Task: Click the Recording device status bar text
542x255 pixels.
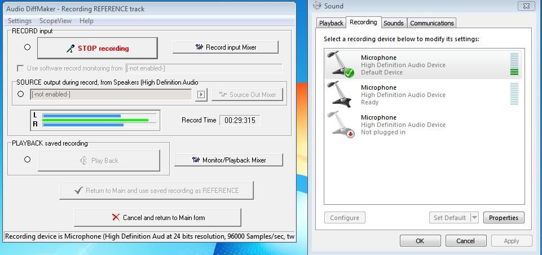Action: pyautogui.click(x=149, y=236)
